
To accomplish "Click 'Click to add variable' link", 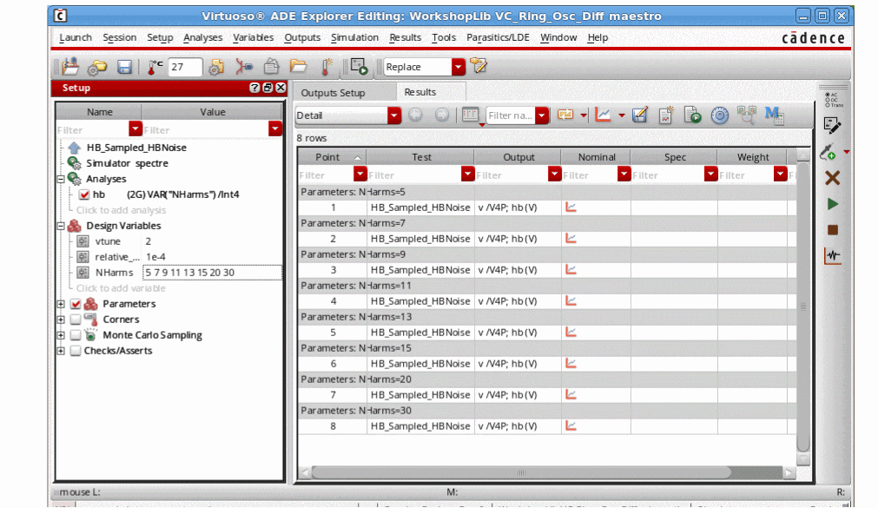I will 120,288.
